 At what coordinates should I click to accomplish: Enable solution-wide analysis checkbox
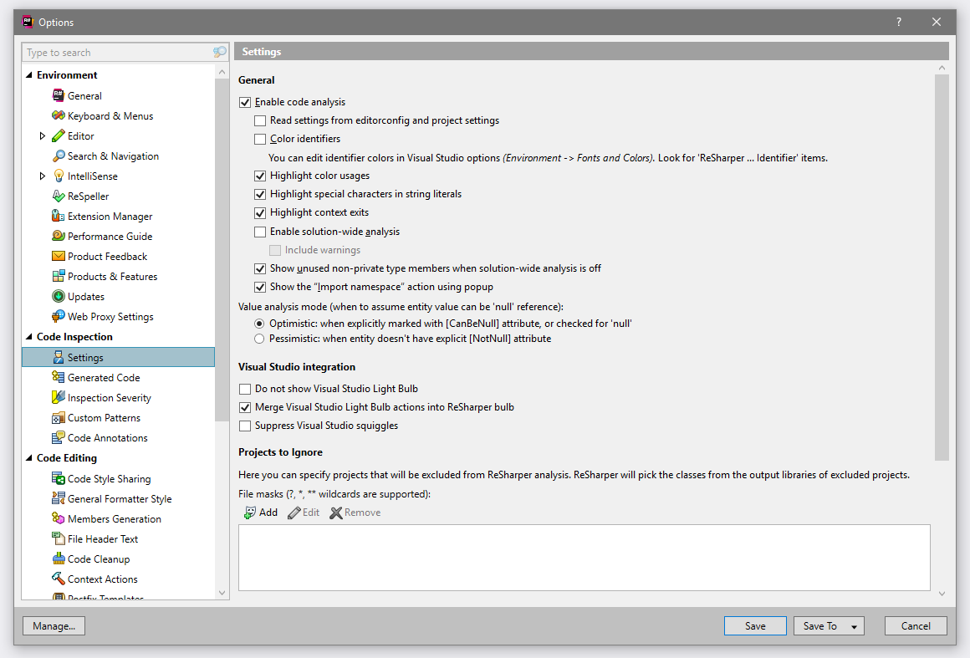point(260,232)
